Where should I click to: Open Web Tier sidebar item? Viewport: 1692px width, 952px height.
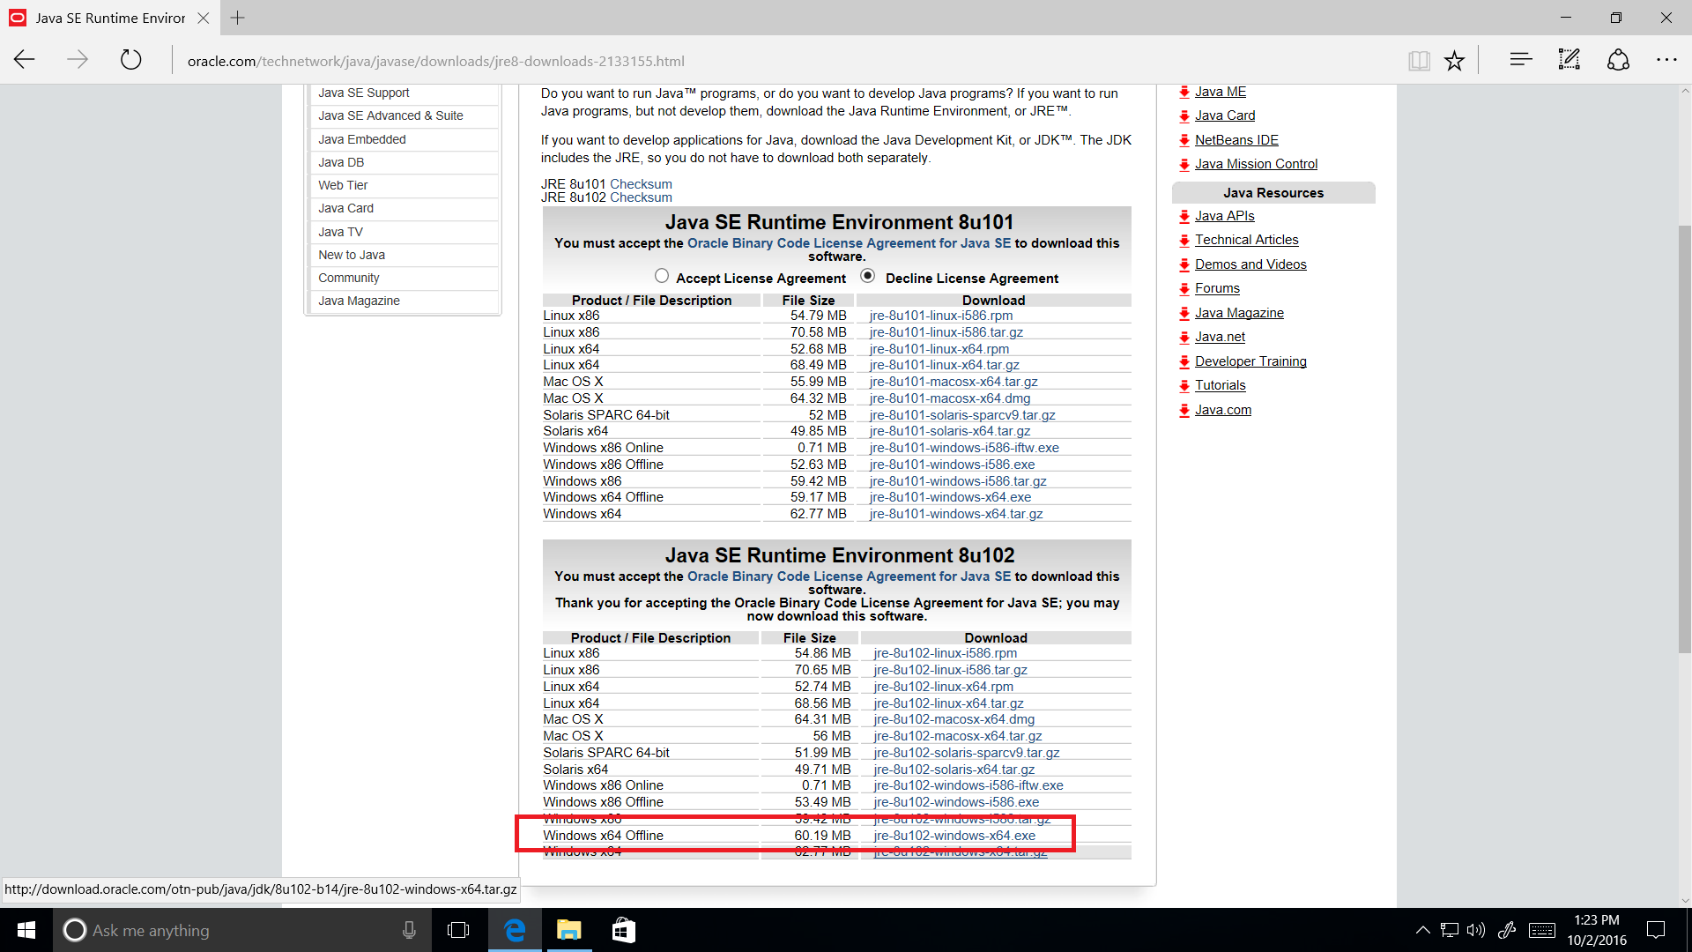click(x=343, y=185)
